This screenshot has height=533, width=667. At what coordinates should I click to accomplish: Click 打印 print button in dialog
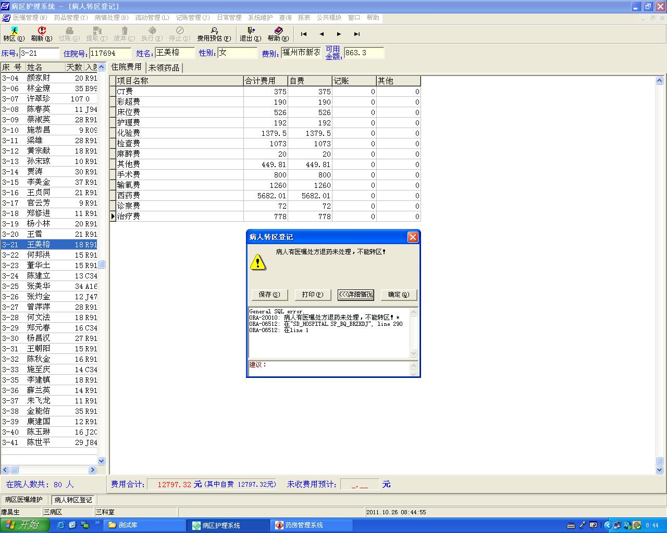click(x=313, y=295)
